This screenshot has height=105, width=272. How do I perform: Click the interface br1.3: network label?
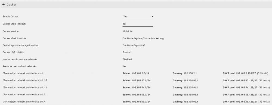[x=24, y=95]
